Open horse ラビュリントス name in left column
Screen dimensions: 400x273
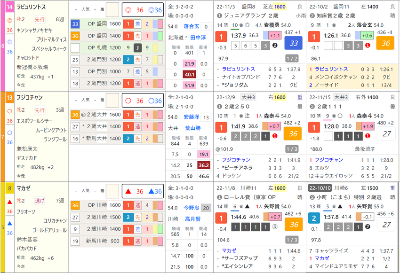point(31,7)
